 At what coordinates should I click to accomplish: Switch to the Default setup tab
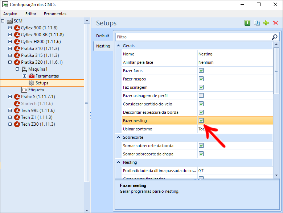103,36
